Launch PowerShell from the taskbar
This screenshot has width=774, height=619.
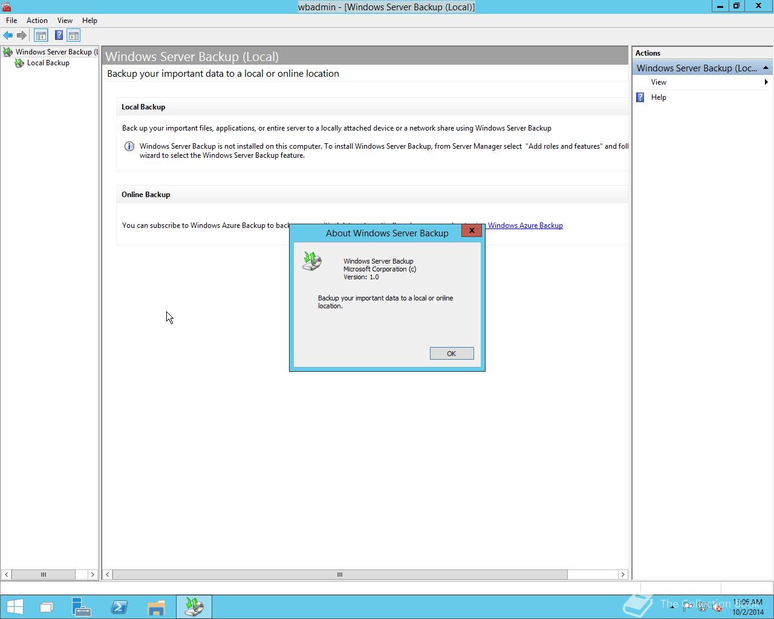pyautogui.click(x=119, y=607)
